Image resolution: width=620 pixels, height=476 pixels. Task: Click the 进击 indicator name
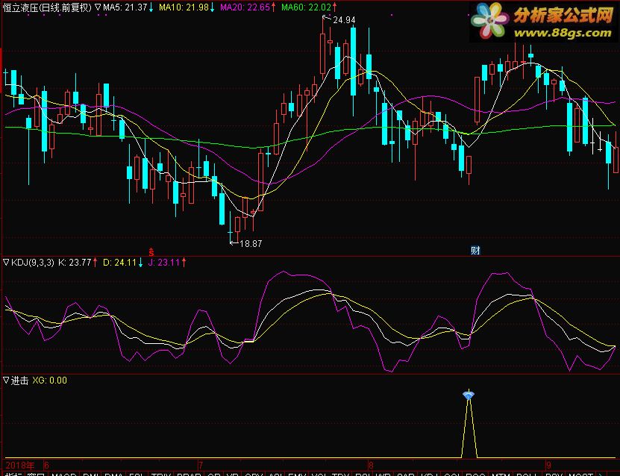tap(19, 381)
